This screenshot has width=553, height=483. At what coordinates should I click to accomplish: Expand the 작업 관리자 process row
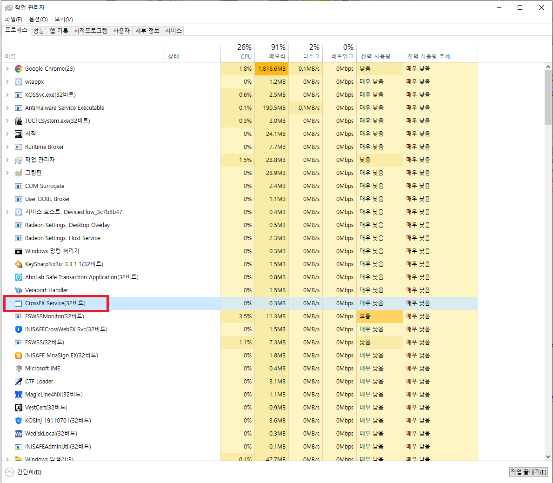pyautogui.click(x=7, y=160)
